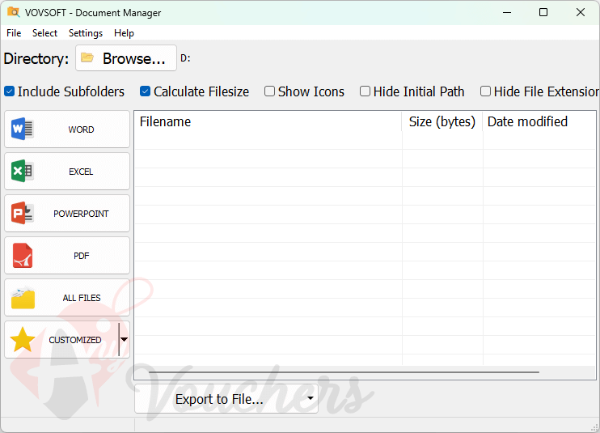Tick the Hide File Extension checkbox
Screen dimensions: 600x433
(485, 91)
